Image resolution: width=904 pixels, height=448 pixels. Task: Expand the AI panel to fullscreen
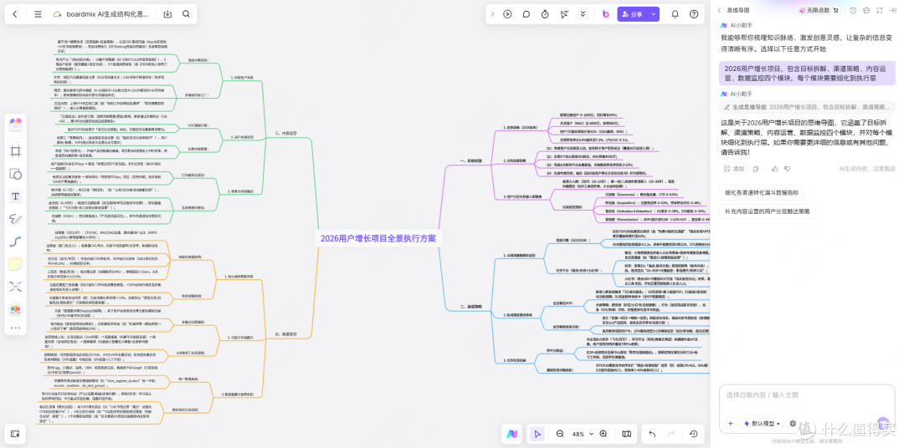click(879, 10)
